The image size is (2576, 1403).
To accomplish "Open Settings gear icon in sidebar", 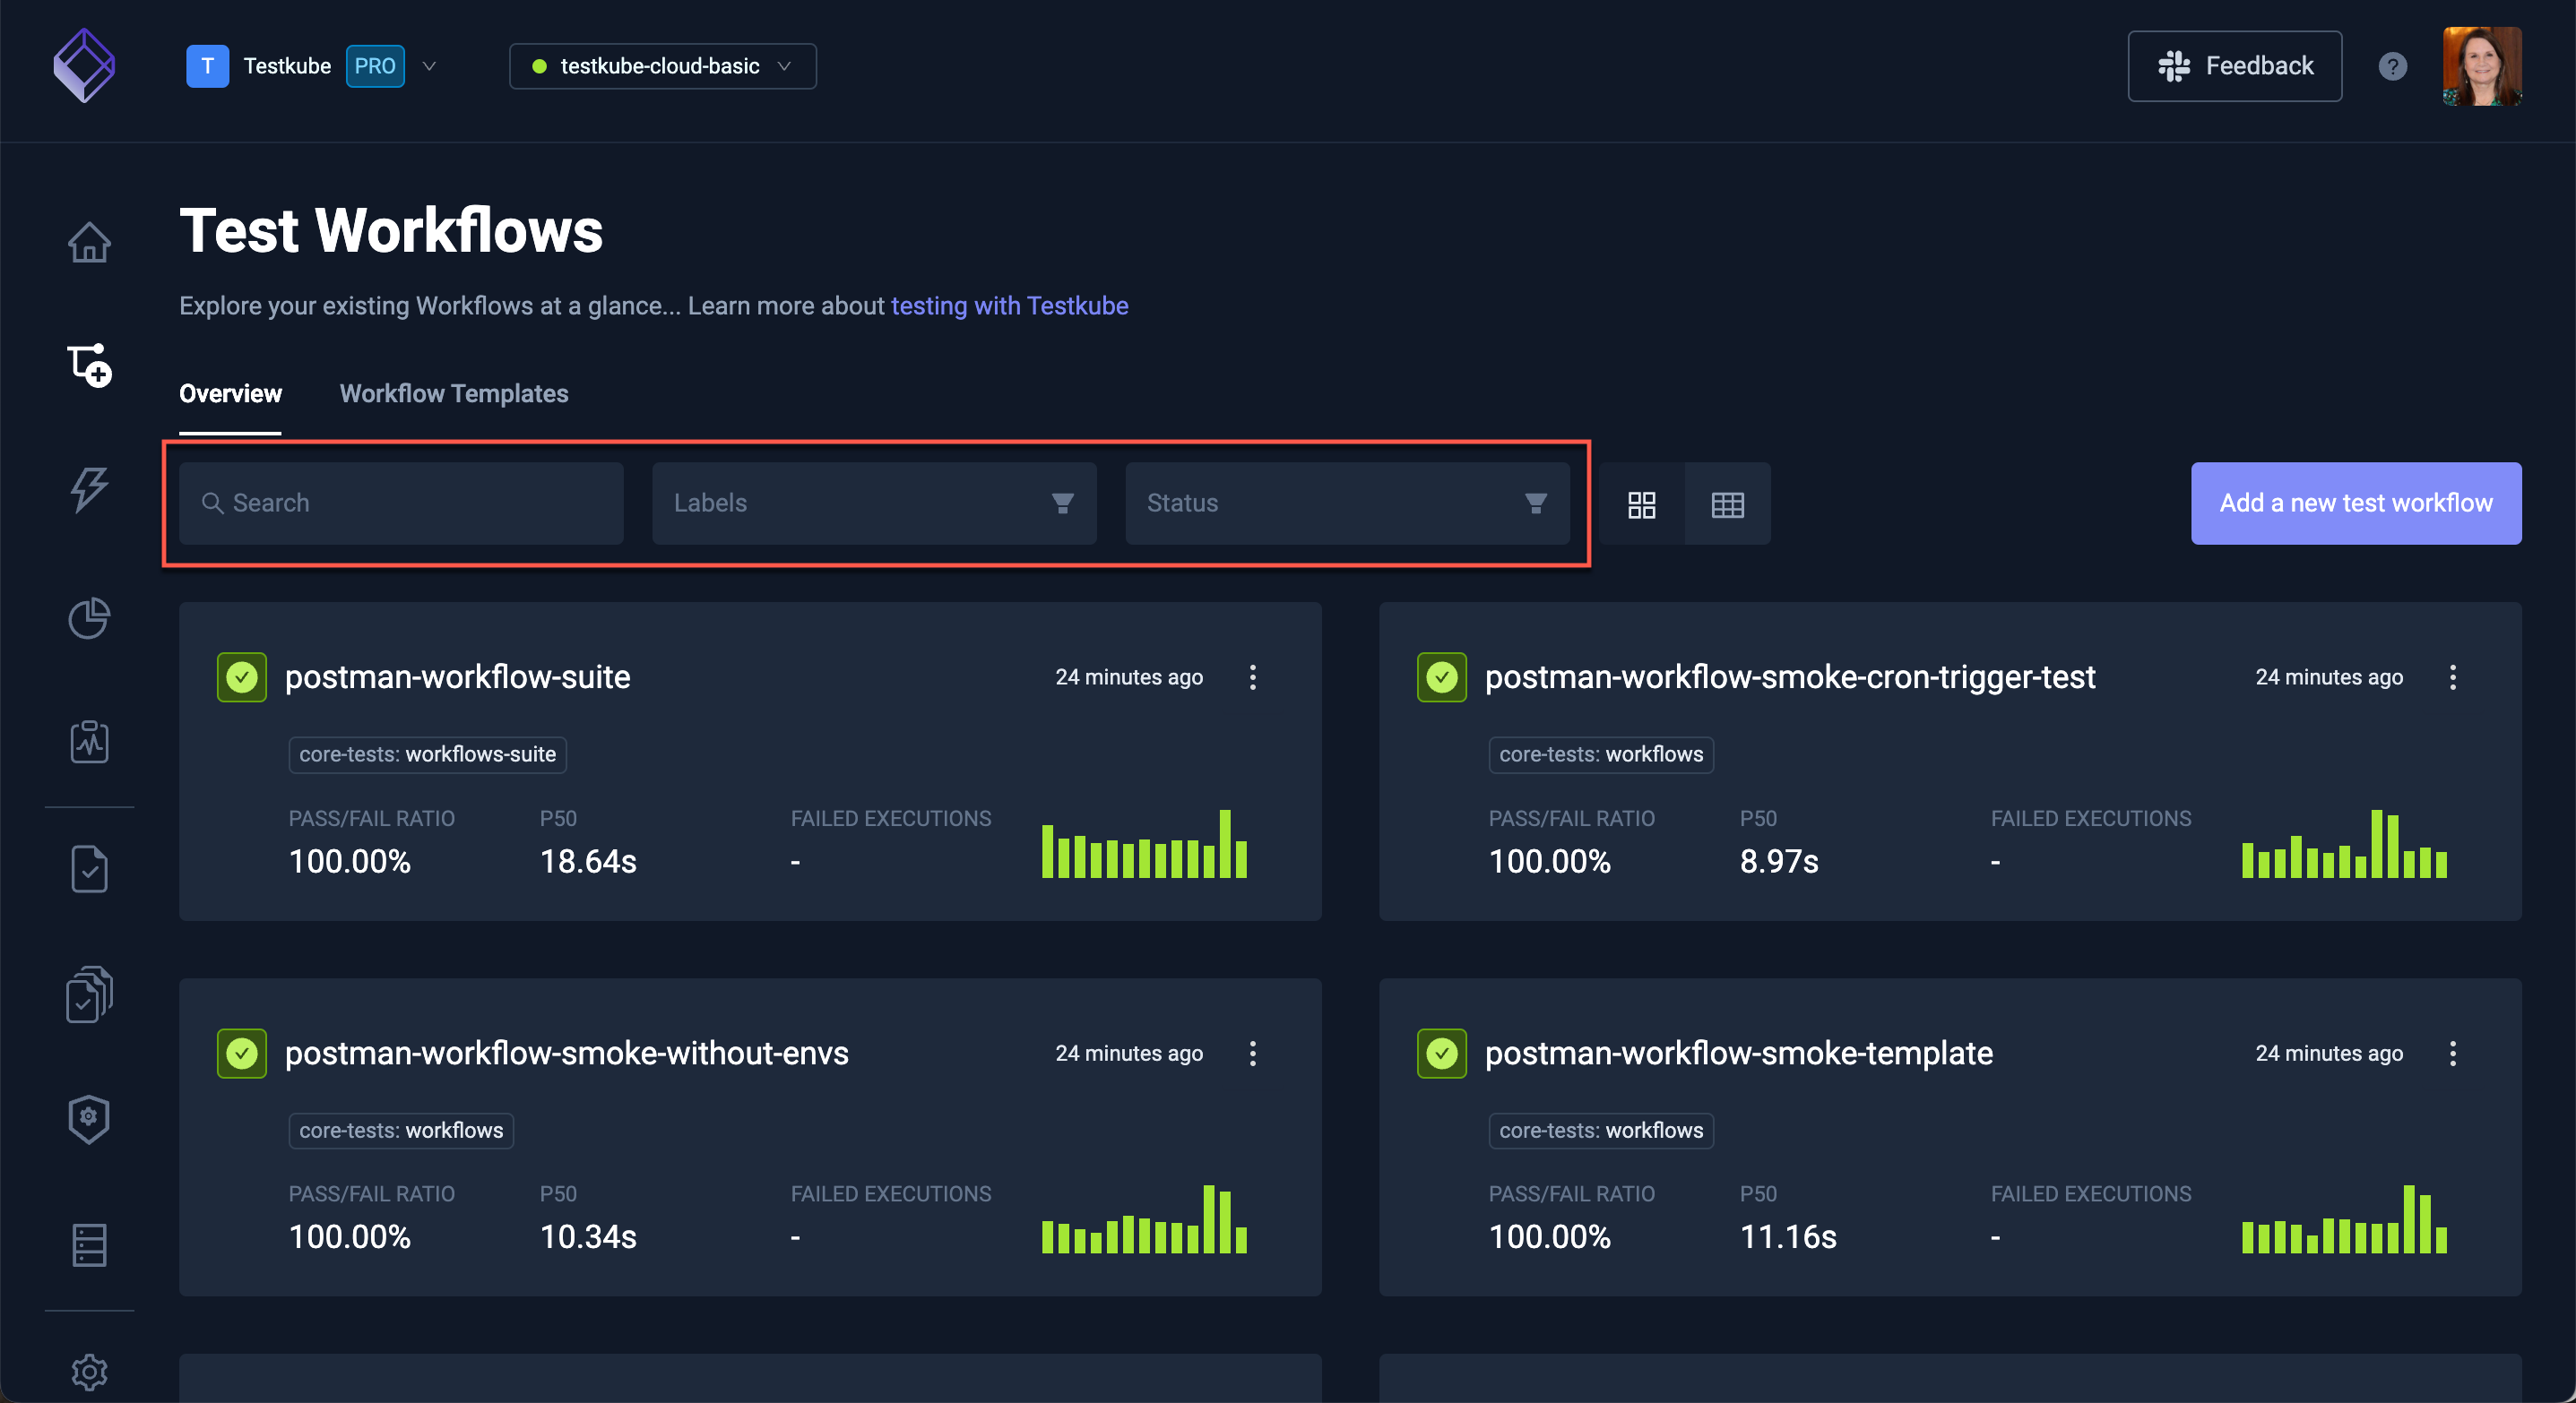I will 89,1372.
